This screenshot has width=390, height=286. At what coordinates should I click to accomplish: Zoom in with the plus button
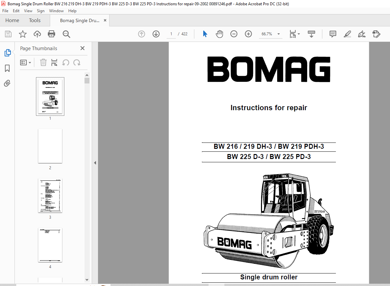pos(248,34)
